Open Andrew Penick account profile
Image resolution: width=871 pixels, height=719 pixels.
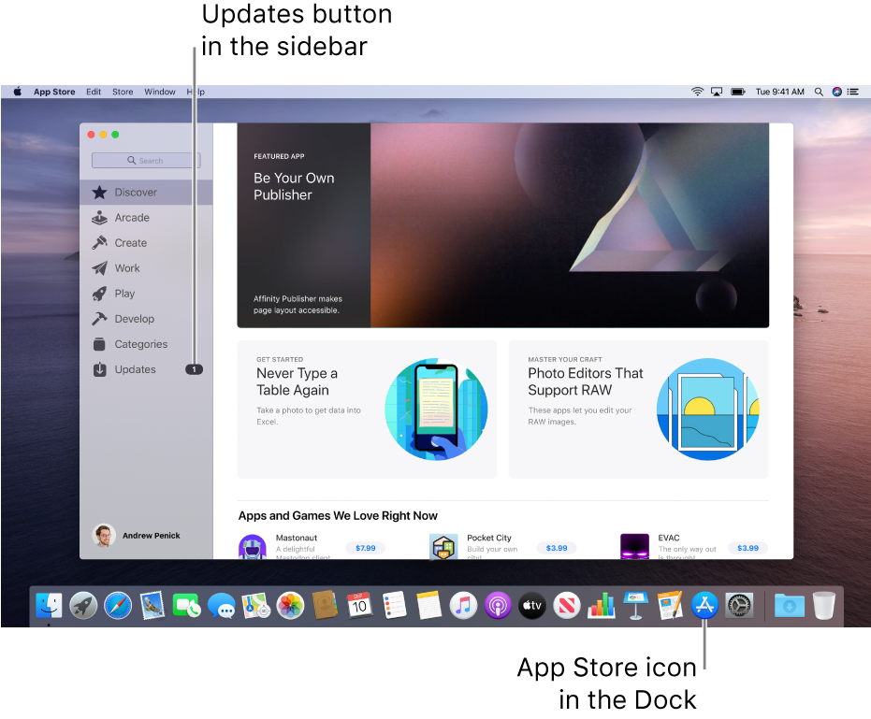click(136, 535)
